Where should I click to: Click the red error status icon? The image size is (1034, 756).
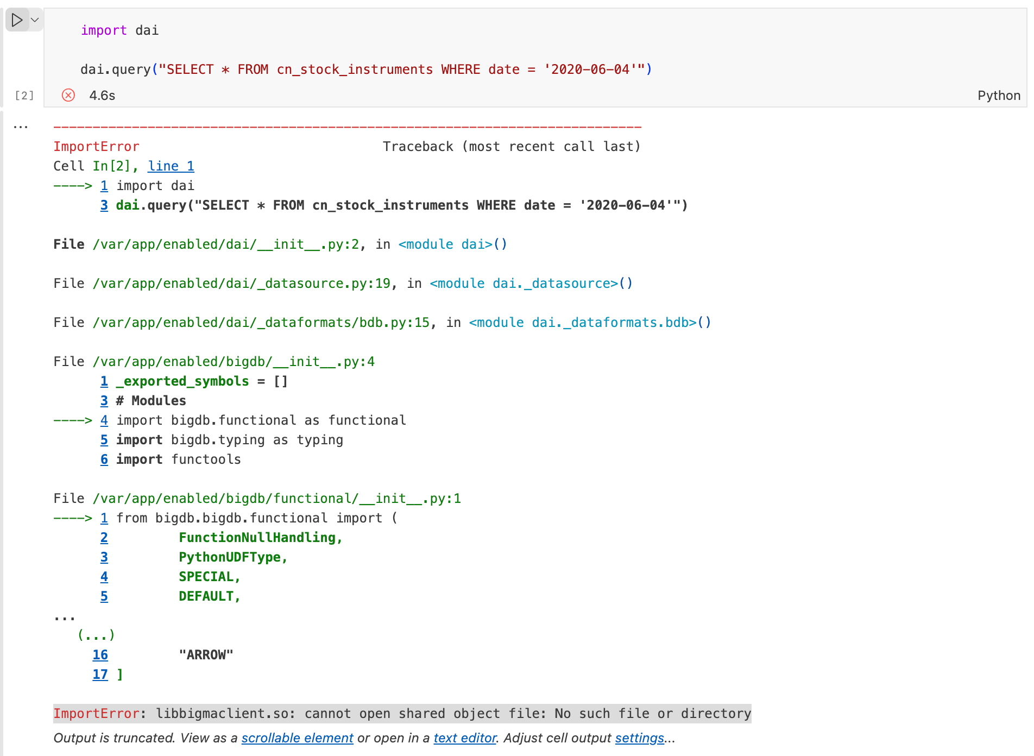coord(68,96)
